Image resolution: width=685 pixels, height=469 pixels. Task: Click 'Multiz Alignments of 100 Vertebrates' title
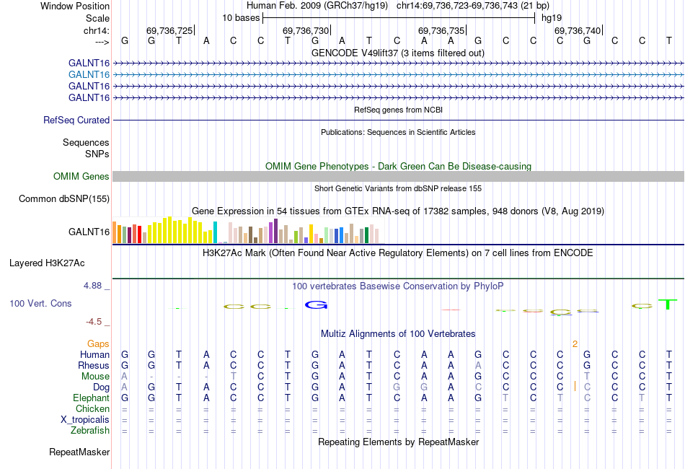(398, 334)
